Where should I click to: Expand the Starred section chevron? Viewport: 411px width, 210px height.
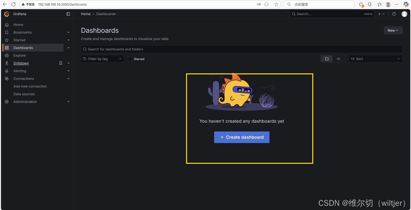pyautogui.click(x=68, y=40)
